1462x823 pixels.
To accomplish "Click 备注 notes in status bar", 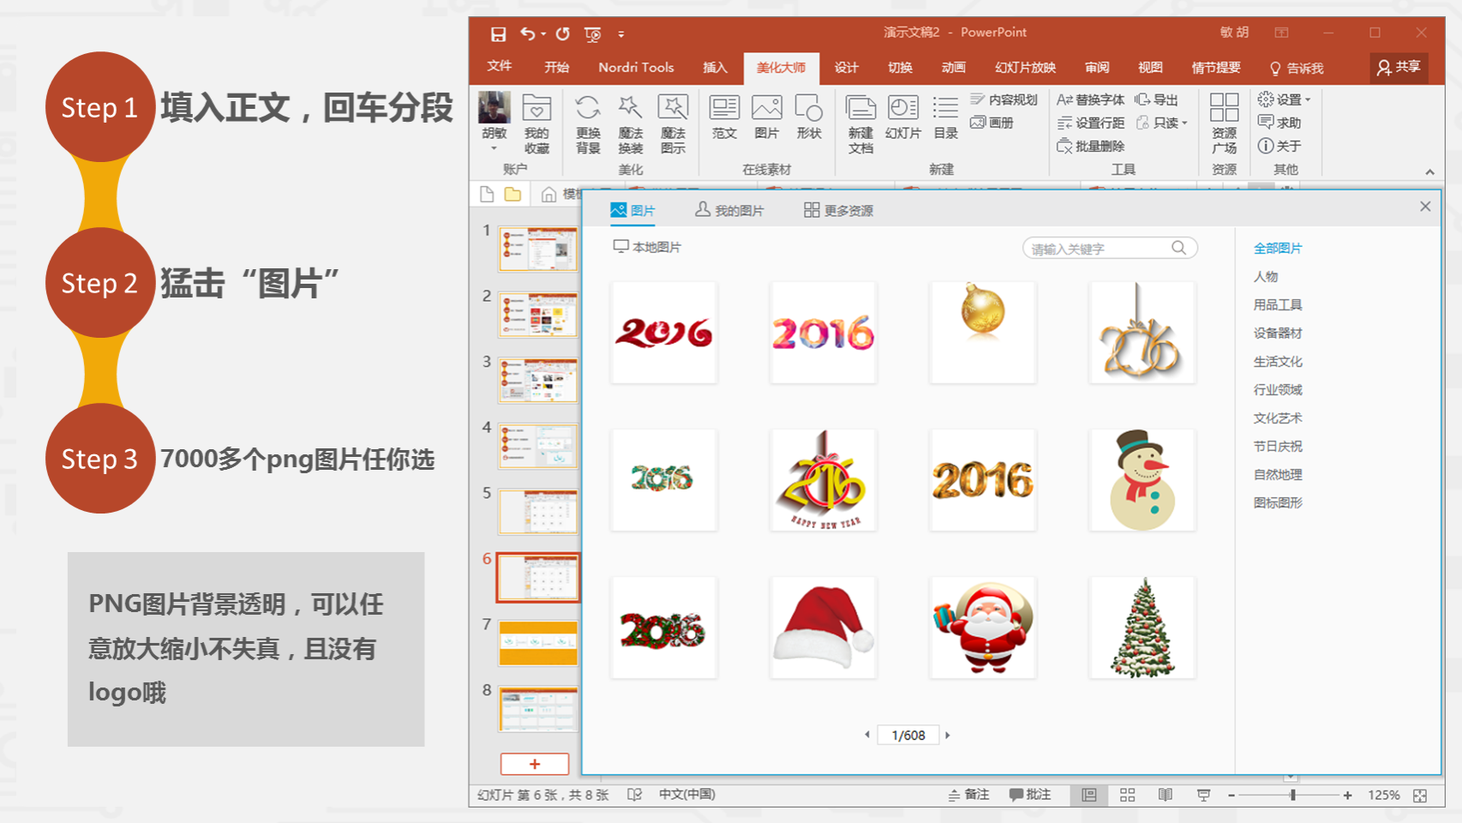I will [968, 795].
